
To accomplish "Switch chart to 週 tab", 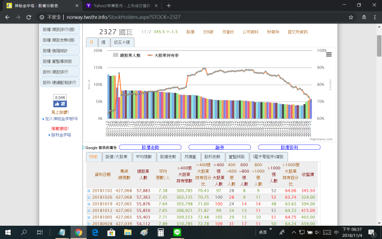I will tap(104, 42).
